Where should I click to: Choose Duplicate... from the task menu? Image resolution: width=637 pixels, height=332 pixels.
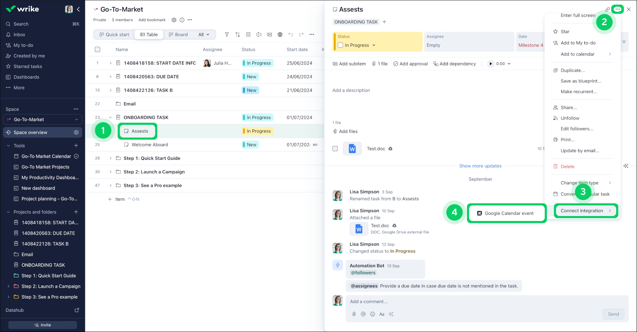pos(572,70)
